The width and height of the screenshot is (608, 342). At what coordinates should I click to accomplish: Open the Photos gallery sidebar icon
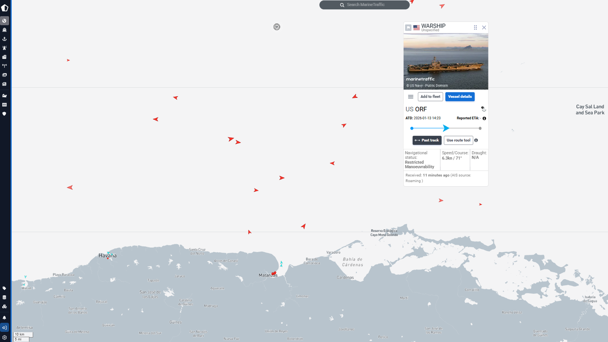click(x=5, y=75)
